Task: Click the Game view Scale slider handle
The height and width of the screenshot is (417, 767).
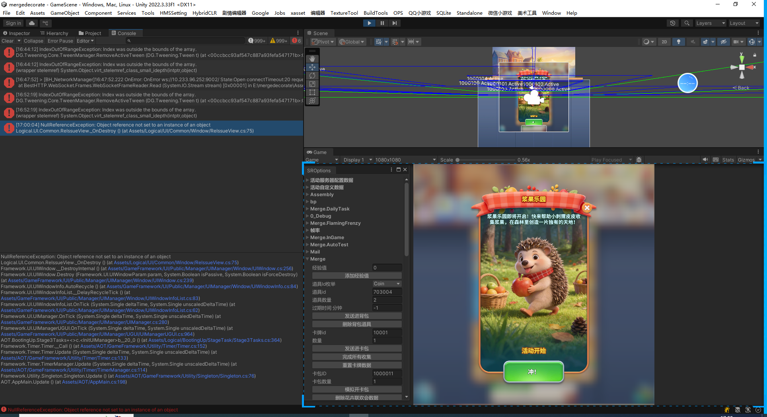Action: tap(457, 160)
